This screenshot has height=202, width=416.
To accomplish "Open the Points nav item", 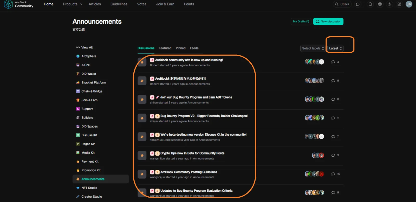I will (x=189, y=4).
